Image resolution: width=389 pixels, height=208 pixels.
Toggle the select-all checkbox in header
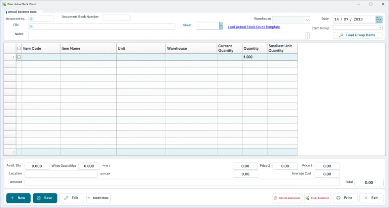[19, 48]
